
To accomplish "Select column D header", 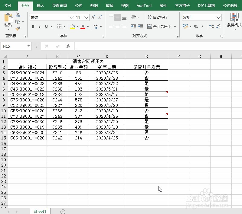I will click(107, 56).
